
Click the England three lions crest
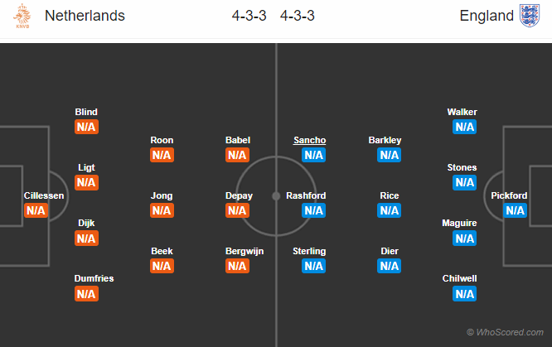[x=530, y=16]
